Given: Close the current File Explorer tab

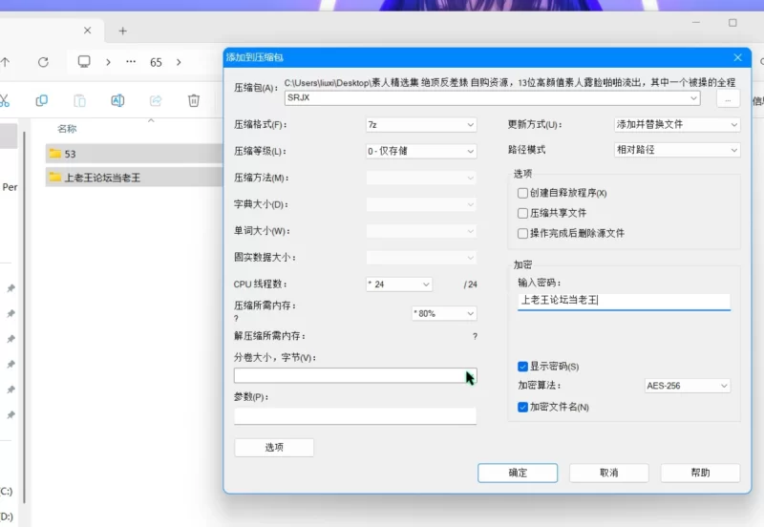Looking at the screenshot, I should click(x=87, y=31).
